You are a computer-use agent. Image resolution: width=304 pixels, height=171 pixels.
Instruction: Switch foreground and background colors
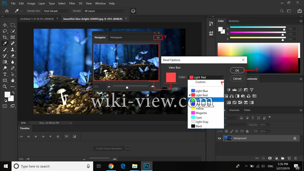pos(13,93)
